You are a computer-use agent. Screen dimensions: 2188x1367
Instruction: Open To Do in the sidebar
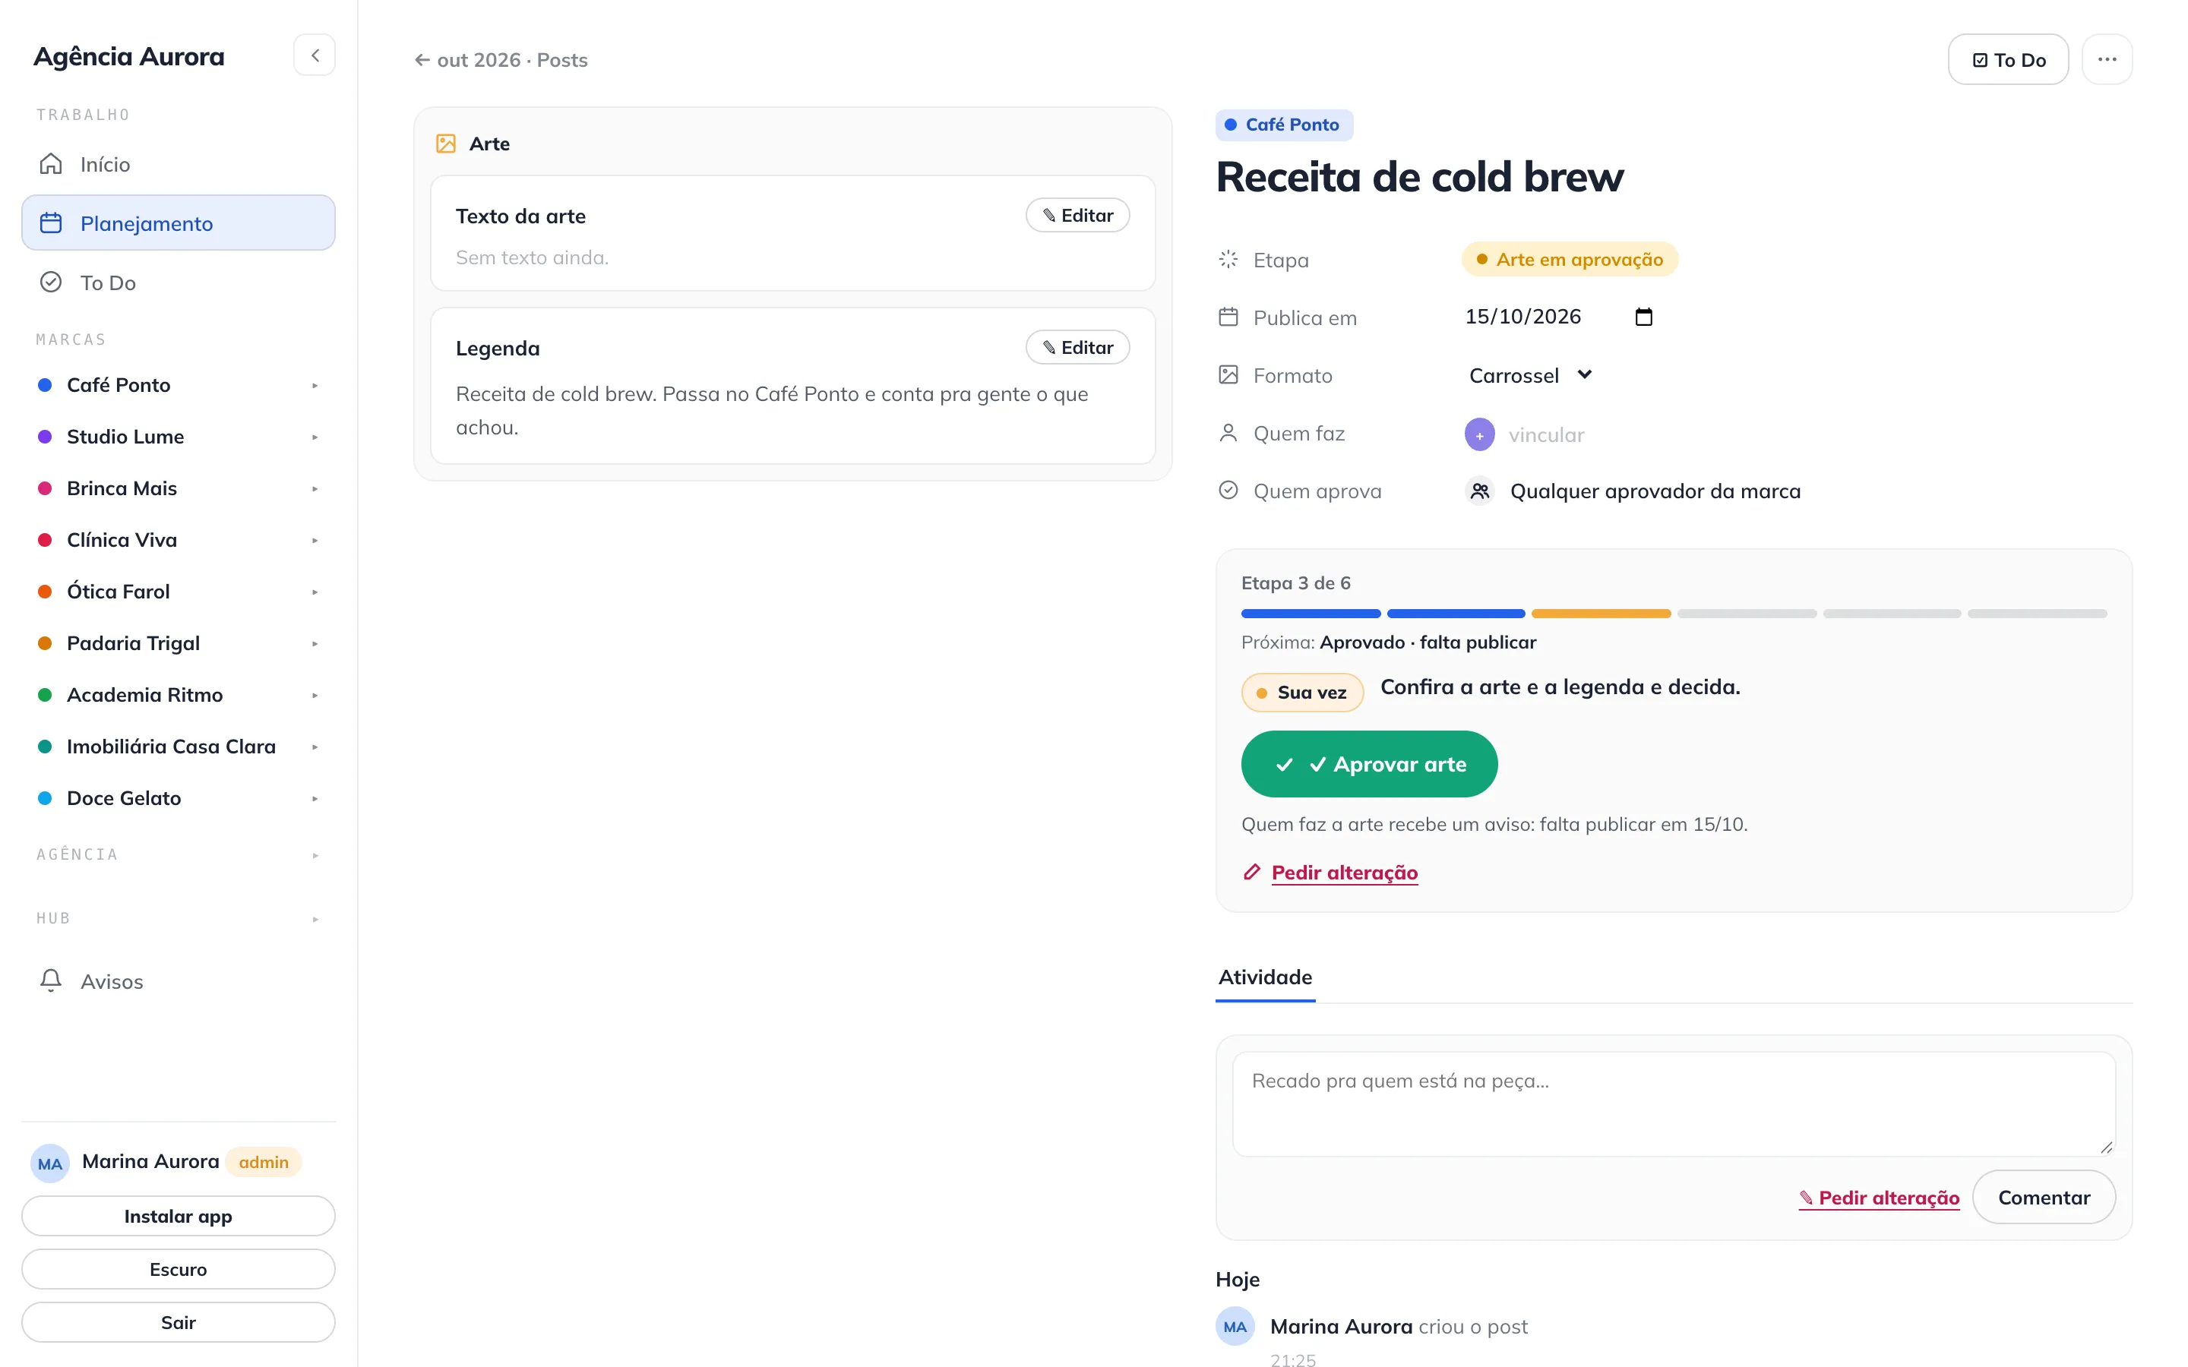coord(178,282)
